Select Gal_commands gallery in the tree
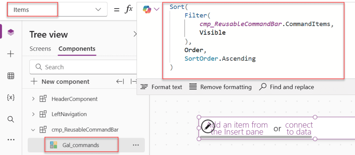 pyautogui.click(x=80, y=145)
